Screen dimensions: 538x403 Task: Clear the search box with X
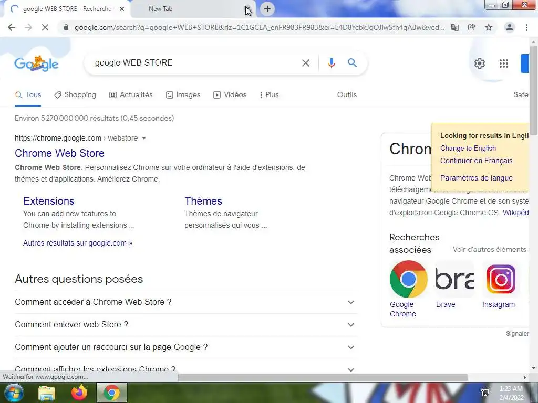click(306, 63)
